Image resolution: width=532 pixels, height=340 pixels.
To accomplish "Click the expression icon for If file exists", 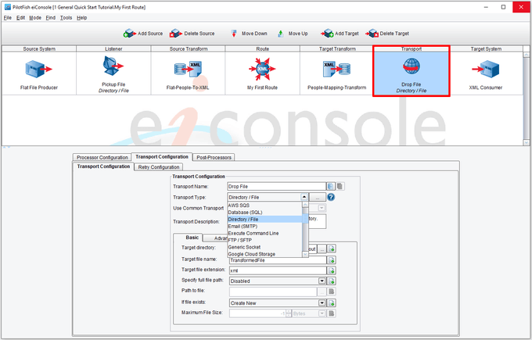I will coord(332,303).
